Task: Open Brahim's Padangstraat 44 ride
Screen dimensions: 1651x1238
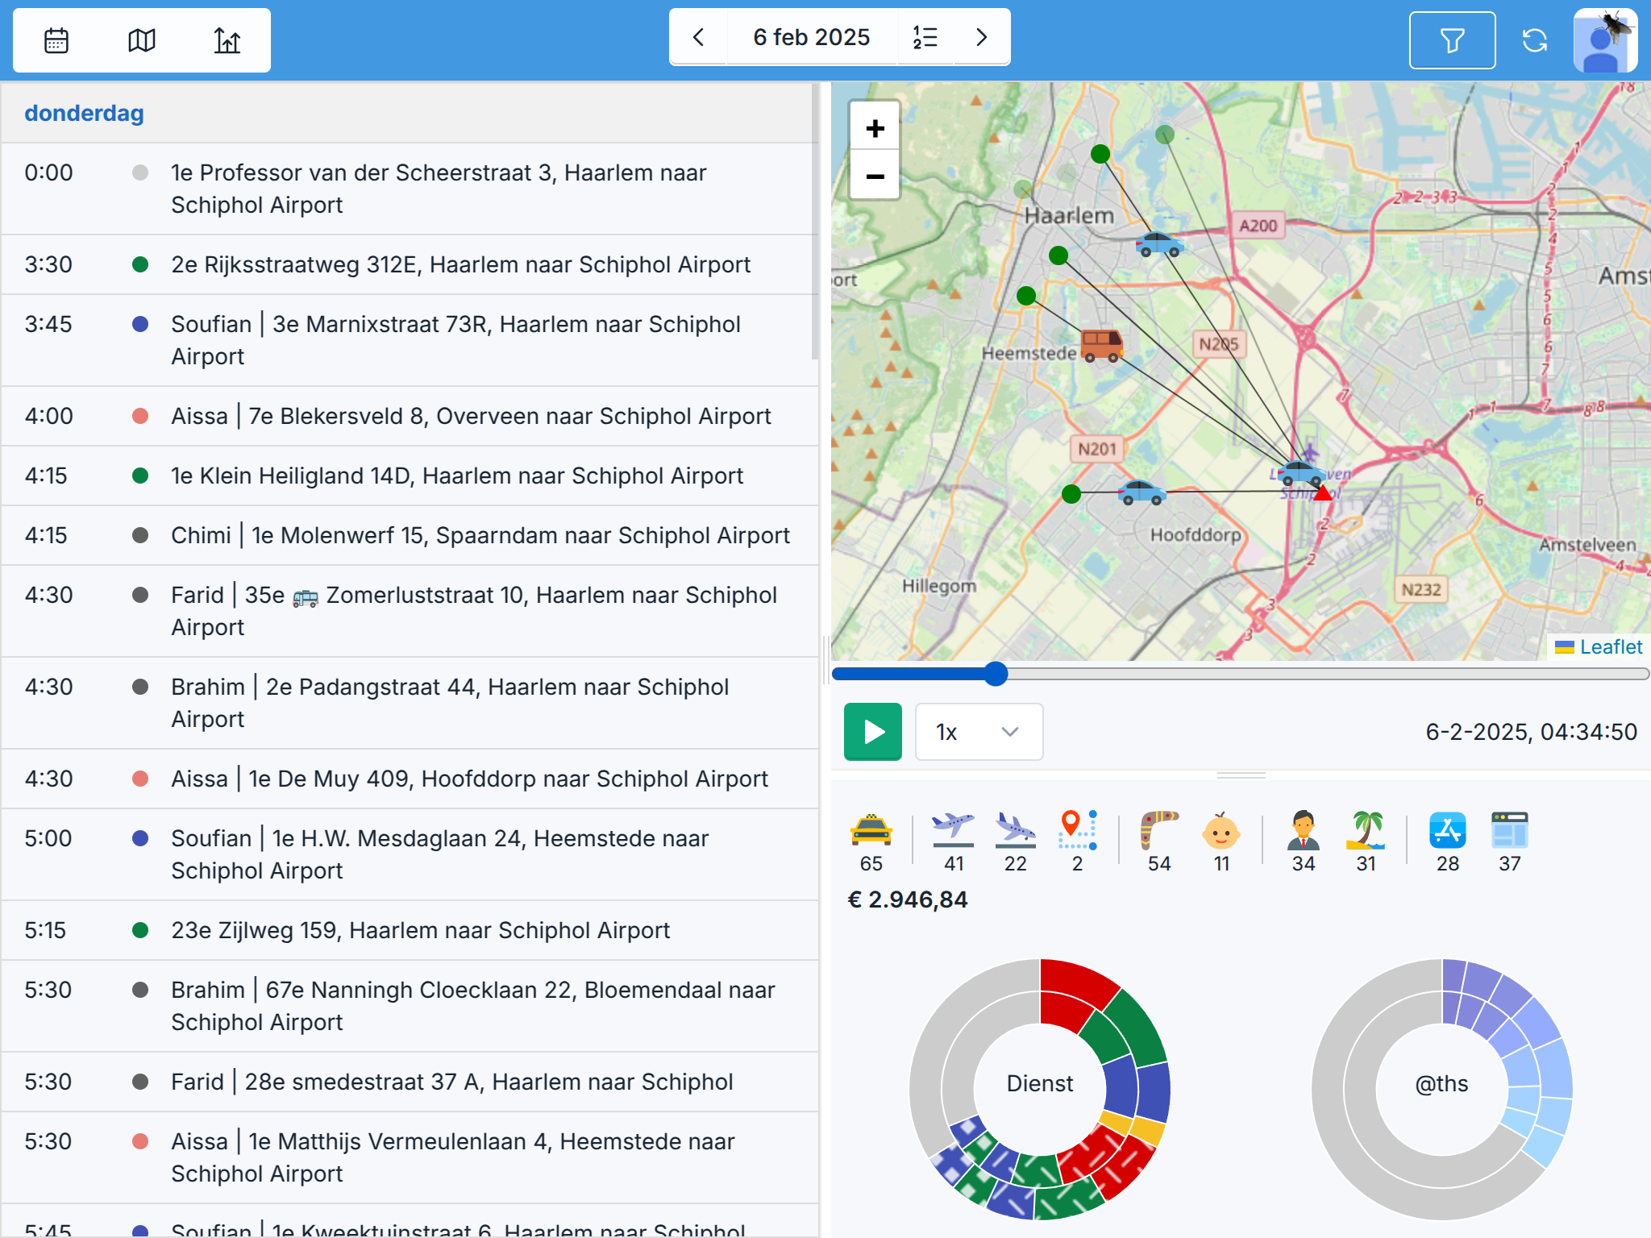Action: [x=410, y=703]
